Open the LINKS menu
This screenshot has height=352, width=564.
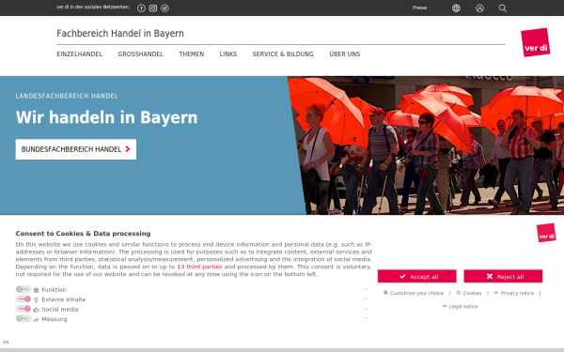point(228,54)
